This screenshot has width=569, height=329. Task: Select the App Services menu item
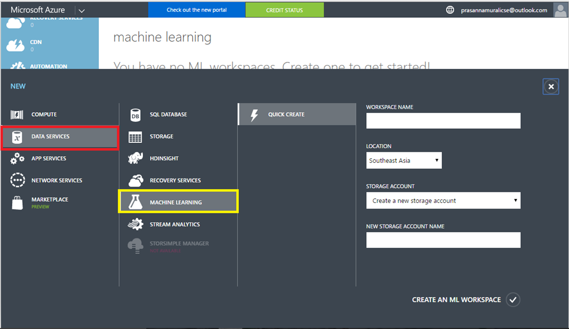pyautogui.click(x=60, y=158)
